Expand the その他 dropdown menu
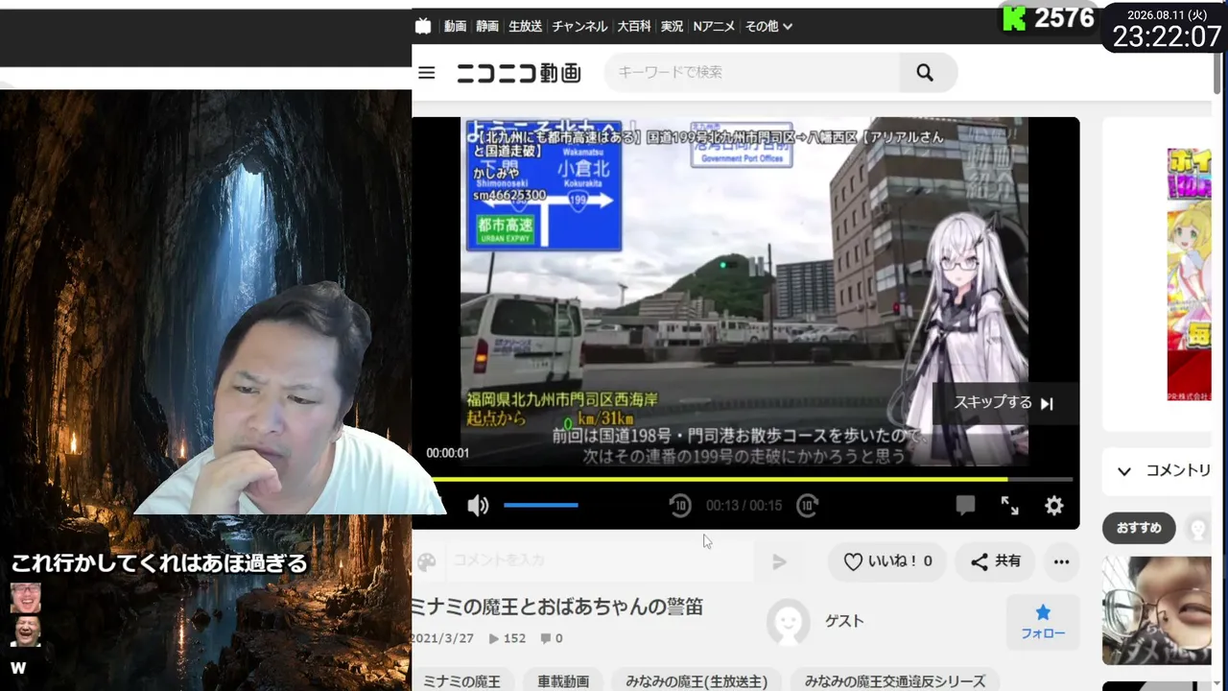Image resolution: width=1228 pixels, height=691 pixels. point(768,27)
